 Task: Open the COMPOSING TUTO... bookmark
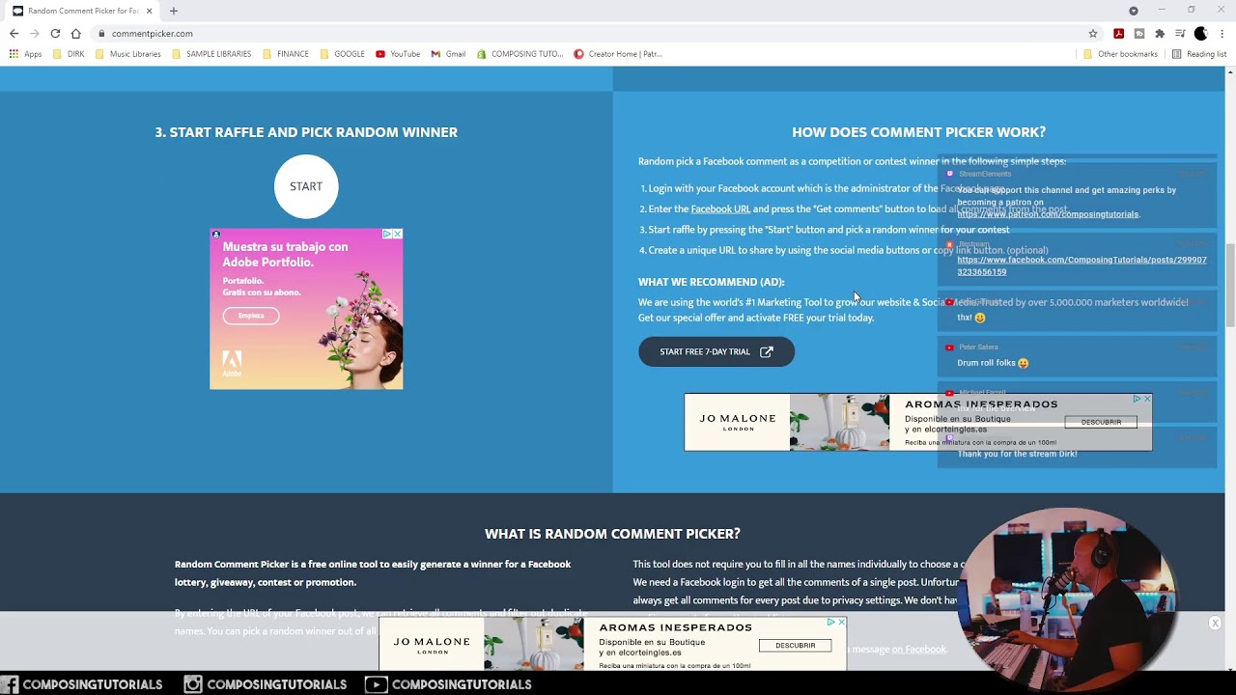click(x=520, y=54)
